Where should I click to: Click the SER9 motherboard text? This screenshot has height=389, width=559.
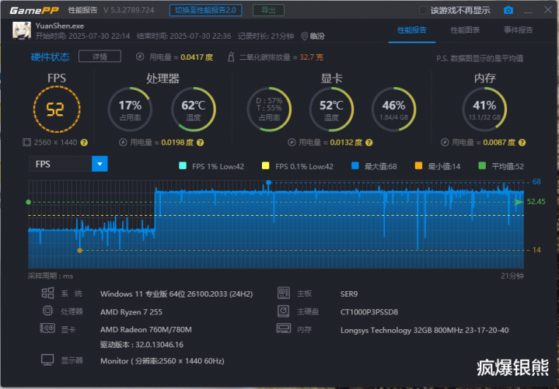[349, 294]
